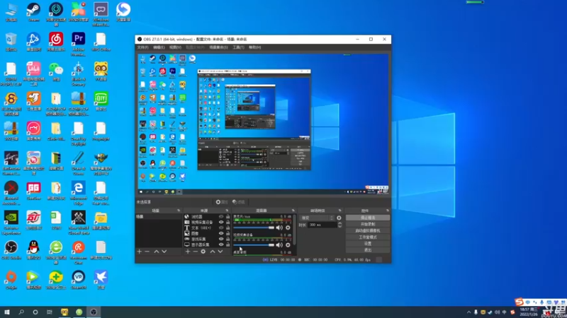Toggle lock on 浏览器 source
Image resolution: width=567 pixels, height=318 pixels.
(228, 217)
